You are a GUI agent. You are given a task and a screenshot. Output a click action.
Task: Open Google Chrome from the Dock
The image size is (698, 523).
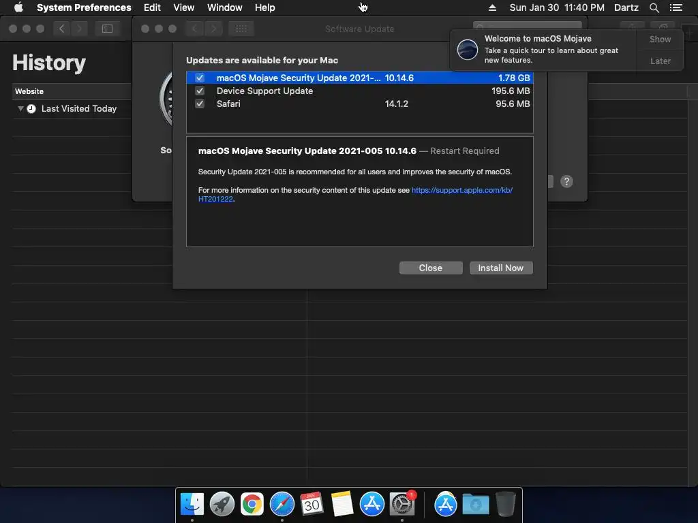252,505
